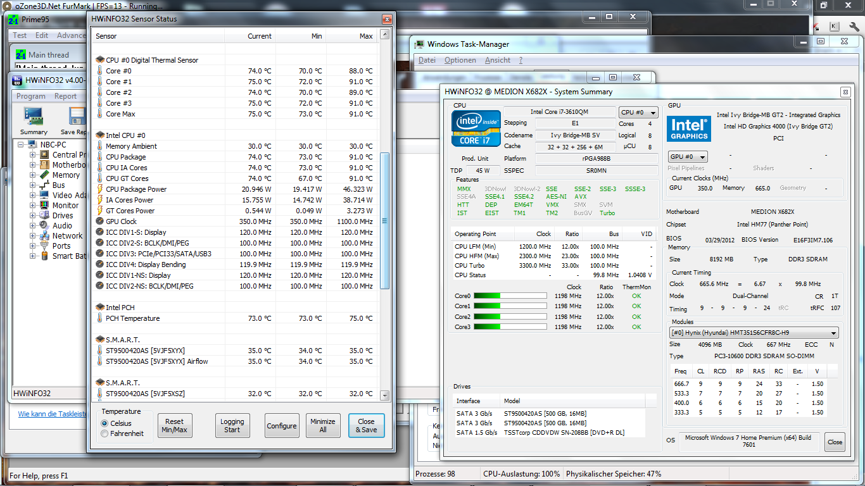
Task: Open the CPU #0 selector dropdown
Action: point(638,113)
